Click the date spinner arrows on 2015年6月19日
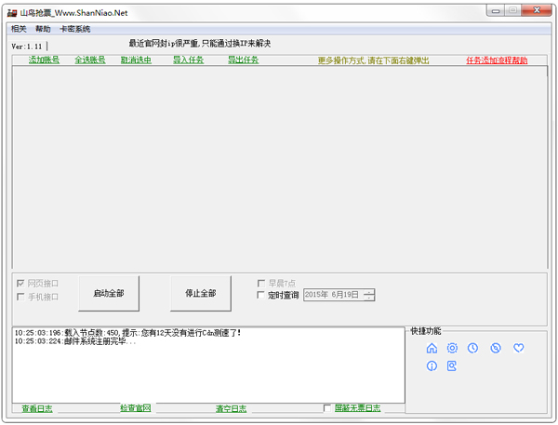 pos(369,295)
